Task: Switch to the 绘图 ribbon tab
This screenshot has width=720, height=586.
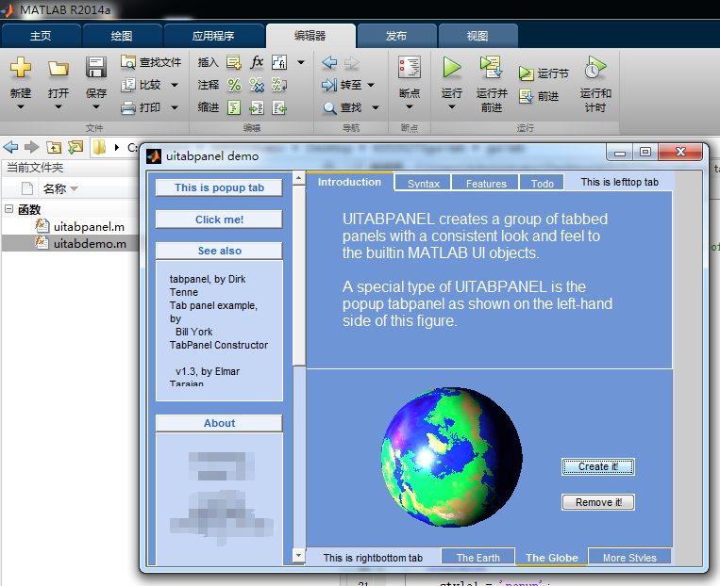Action: coord(122,36)
